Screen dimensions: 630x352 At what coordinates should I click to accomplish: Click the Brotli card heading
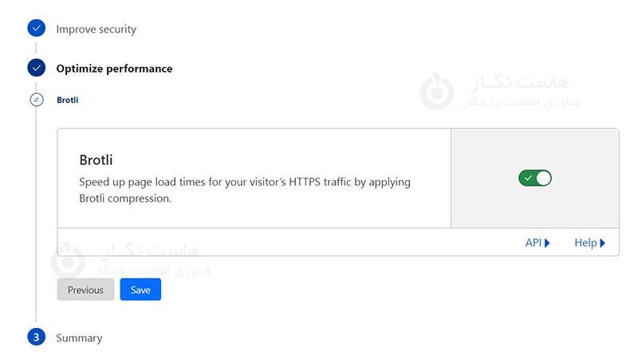tap(96, 159)
